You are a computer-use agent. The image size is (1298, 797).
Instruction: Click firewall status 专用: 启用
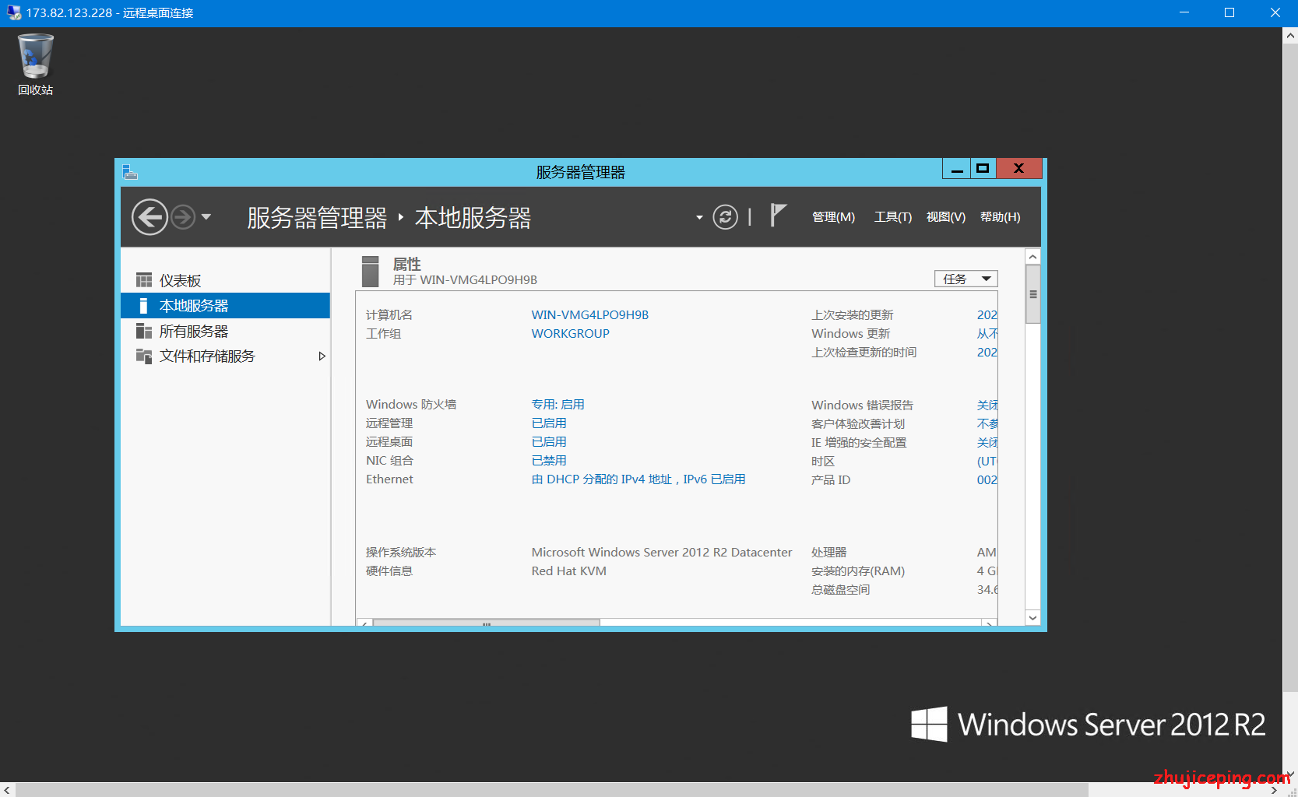(558, 405)
